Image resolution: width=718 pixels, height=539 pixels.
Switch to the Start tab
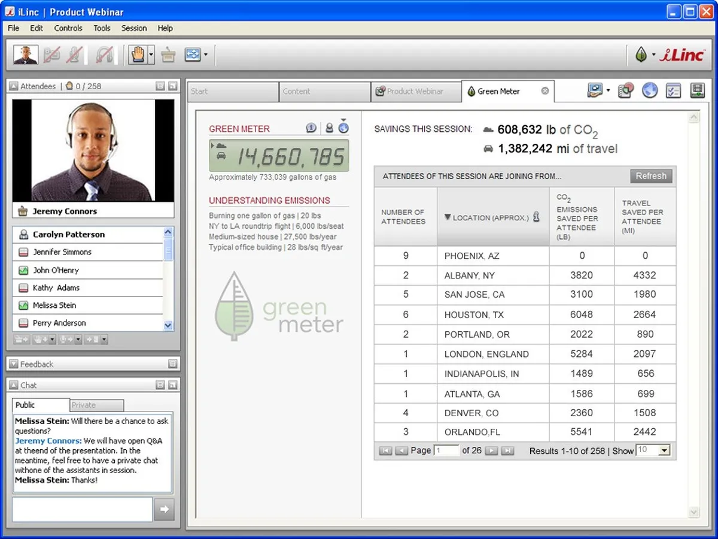tap(233, 92)
